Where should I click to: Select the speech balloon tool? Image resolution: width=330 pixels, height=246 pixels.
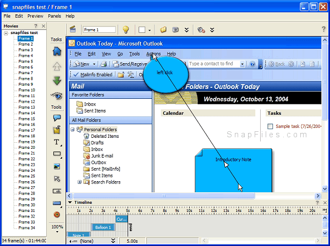pyautogui.click(x=57, y=118)
